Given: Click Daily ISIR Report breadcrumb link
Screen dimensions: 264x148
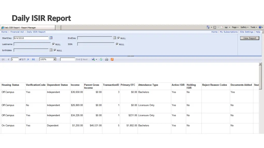Looking at the screenshot, I should click(36, 32).
